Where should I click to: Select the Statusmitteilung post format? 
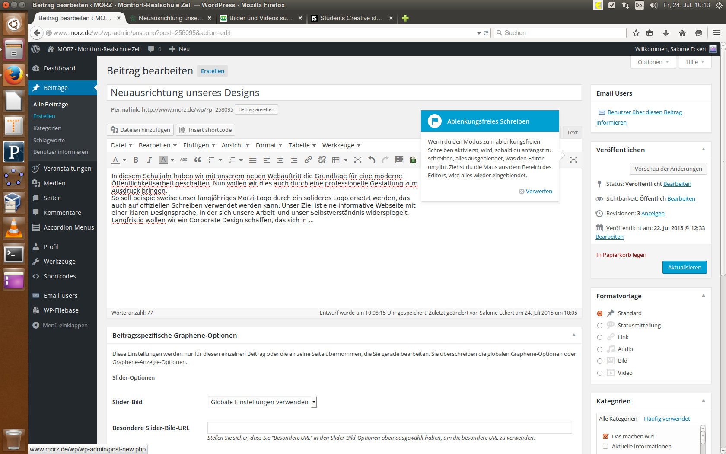pyautogui.click(x=600, y=326)
